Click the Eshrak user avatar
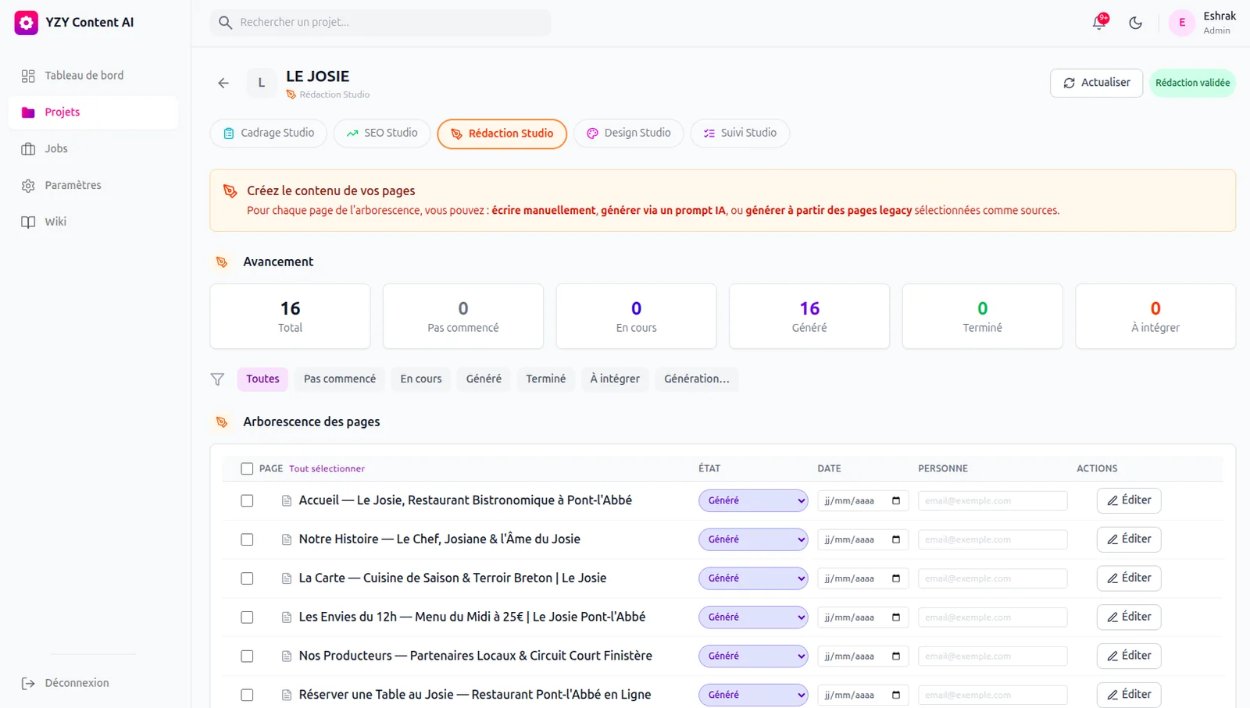 coord(1181,23)
